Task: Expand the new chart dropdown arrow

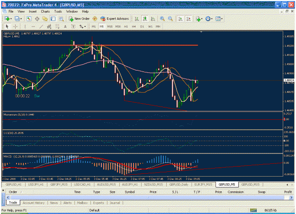Action: [x=11, y=19]
